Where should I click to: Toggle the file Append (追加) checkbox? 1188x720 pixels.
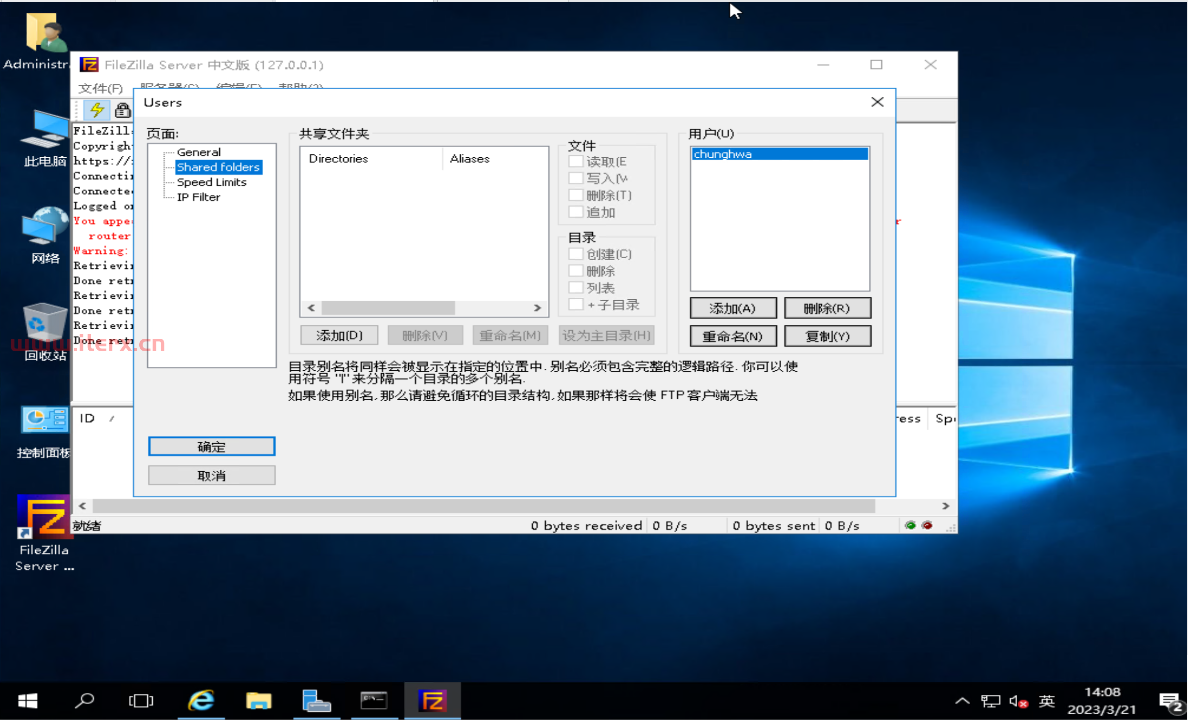[x=576, y=212]
